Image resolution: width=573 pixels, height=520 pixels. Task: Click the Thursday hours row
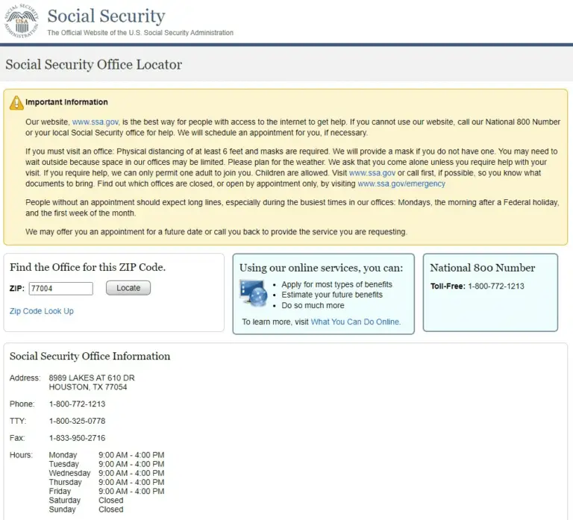click(x=107, y=483)
